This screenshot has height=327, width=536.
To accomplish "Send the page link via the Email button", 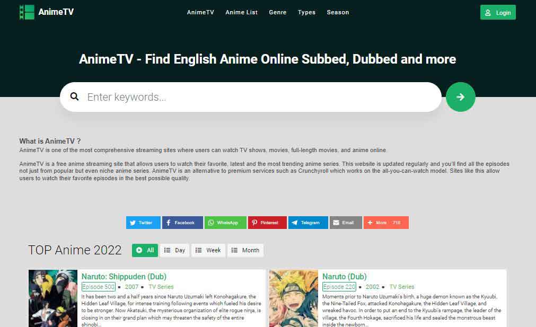I will click(x=345, y=223).
